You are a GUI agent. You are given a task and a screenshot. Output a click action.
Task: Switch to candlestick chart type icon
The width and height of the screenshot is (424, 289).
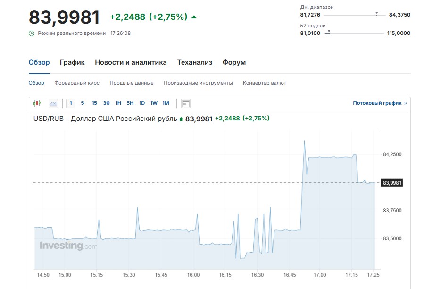click(x=37, y=103)
